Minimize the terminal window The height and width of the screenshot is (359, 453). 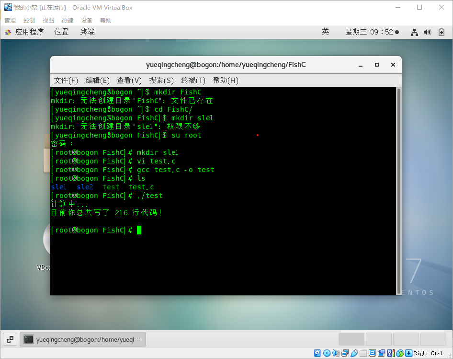(361, 65)
